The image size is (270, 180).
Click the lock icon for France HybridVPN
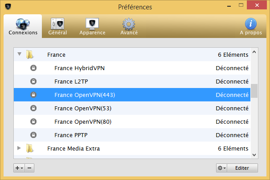33,68
